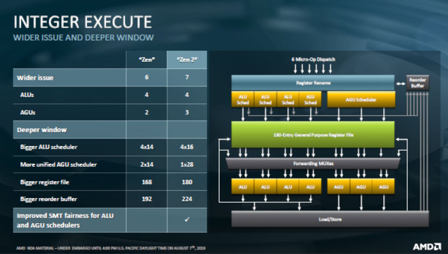Click the 4x16 table value
The image size is (448, 254).
[x=187, y=147]
